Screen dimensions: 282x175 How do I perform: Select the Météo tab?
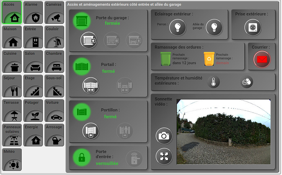click(12, 159)
